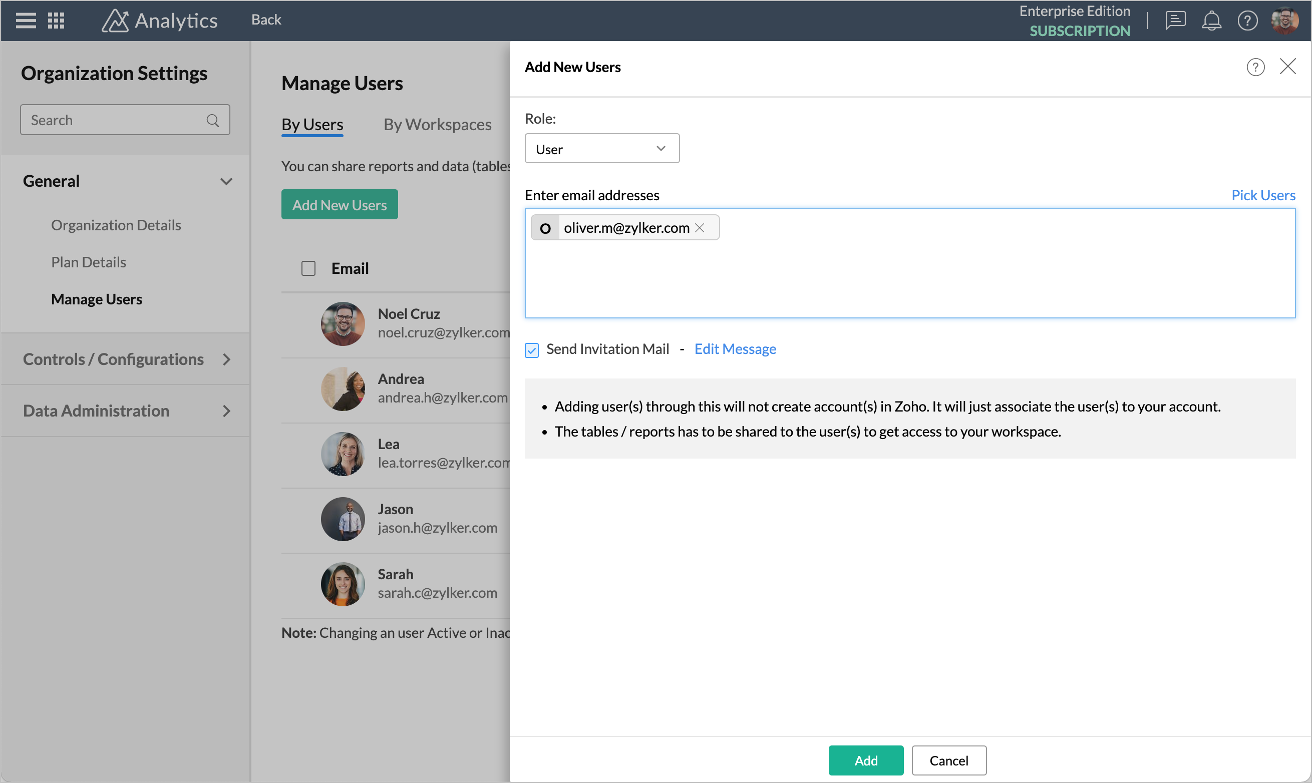
Task: Open the profile avatar menu
Action: coord(1285,21)
